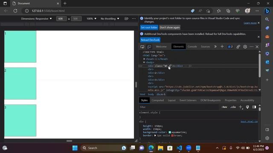Viewport: 273px width, 153px height.
Task: Add a new style rule icon
Action: tap(241, 107)
